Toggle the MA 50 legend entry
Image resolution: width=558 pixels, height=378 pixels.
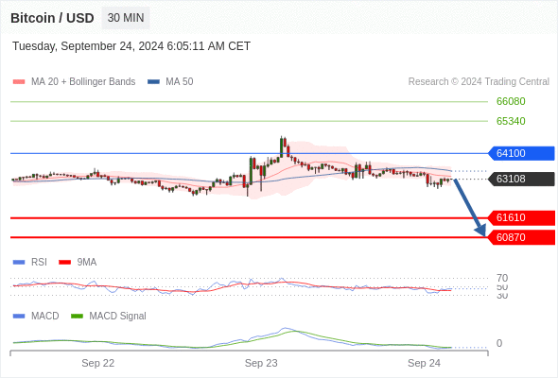point(170,82)
